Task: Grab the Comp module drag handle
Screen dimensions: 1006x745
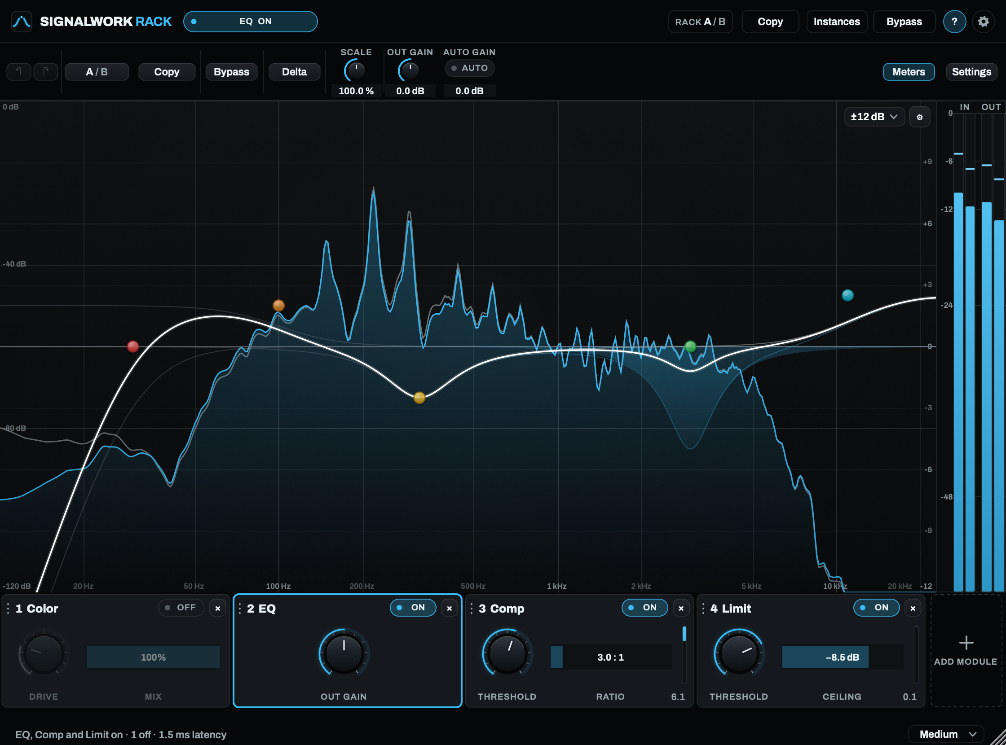Action: click(x=471, y=609)
